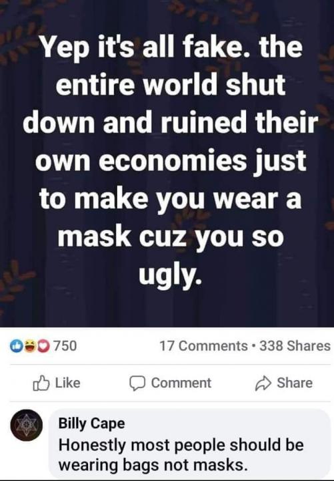334x481 pixels.
Task: Click the laughing haha reaction emoji
Action: click(30, 346)
